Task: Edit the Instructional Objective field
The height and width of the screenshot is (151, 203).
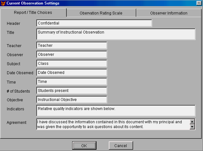Action: click(72, 99)
